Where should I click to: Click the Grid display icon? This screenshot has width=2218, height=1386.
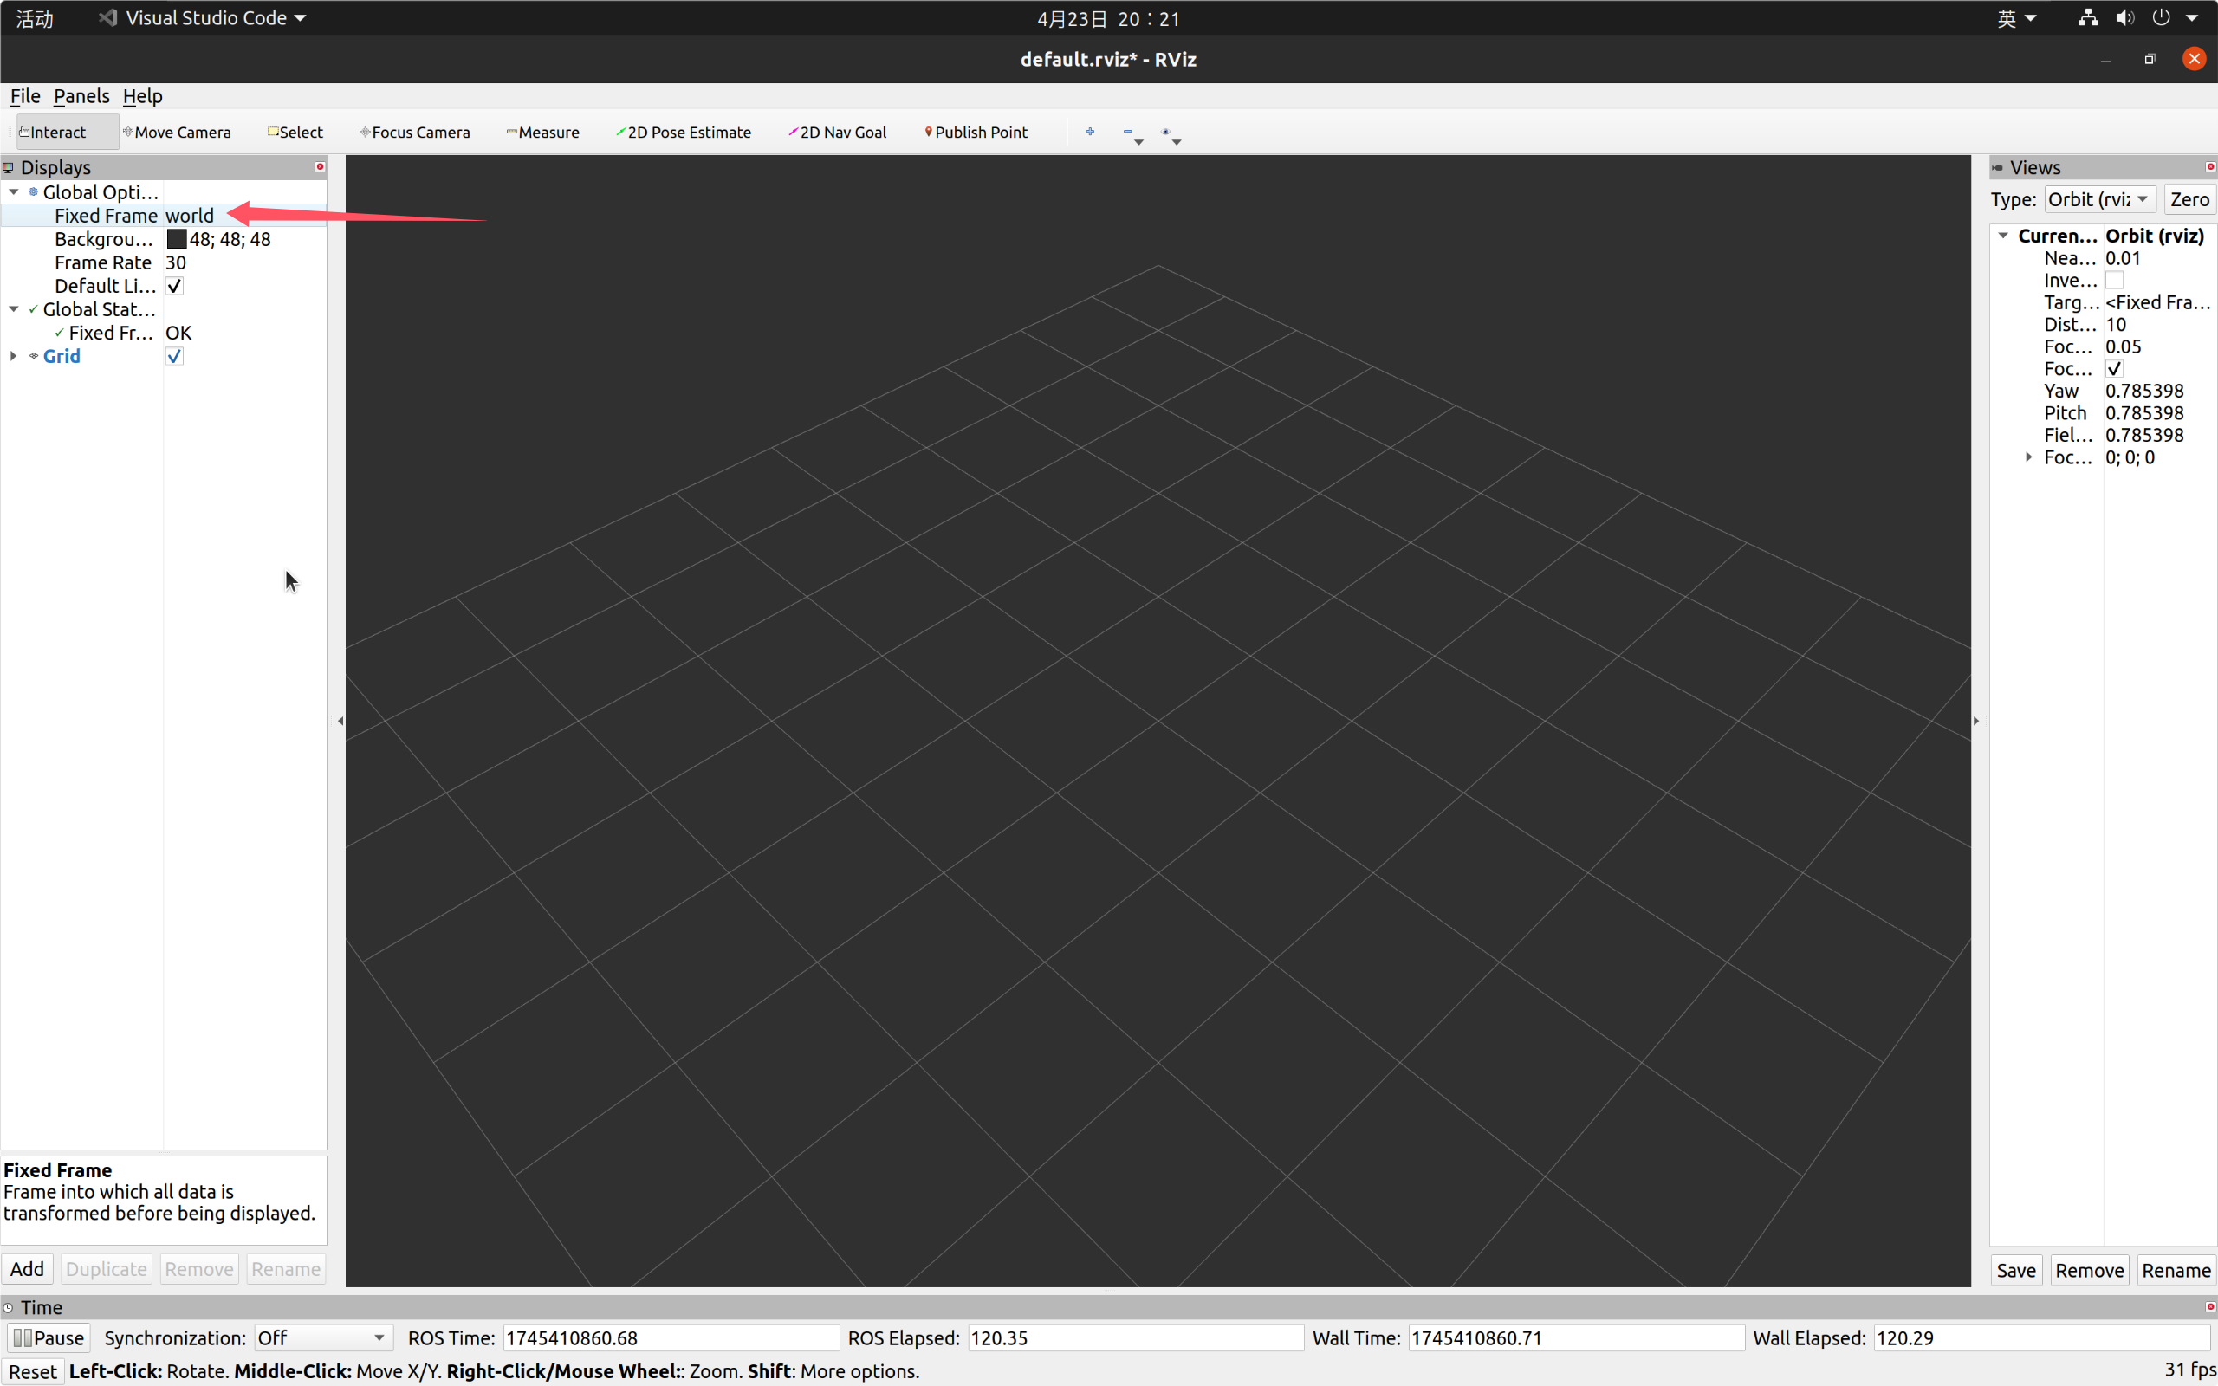(x=34, y=356)
